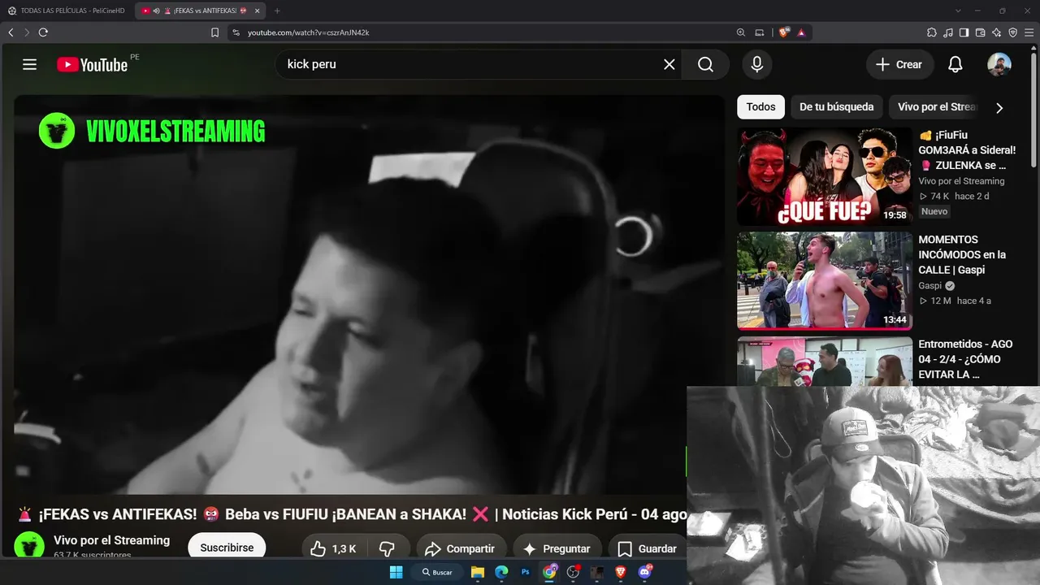This screenshot has width=1040, height=585.
Task: Show the browser sidebar panel
Action: point(964,32)
